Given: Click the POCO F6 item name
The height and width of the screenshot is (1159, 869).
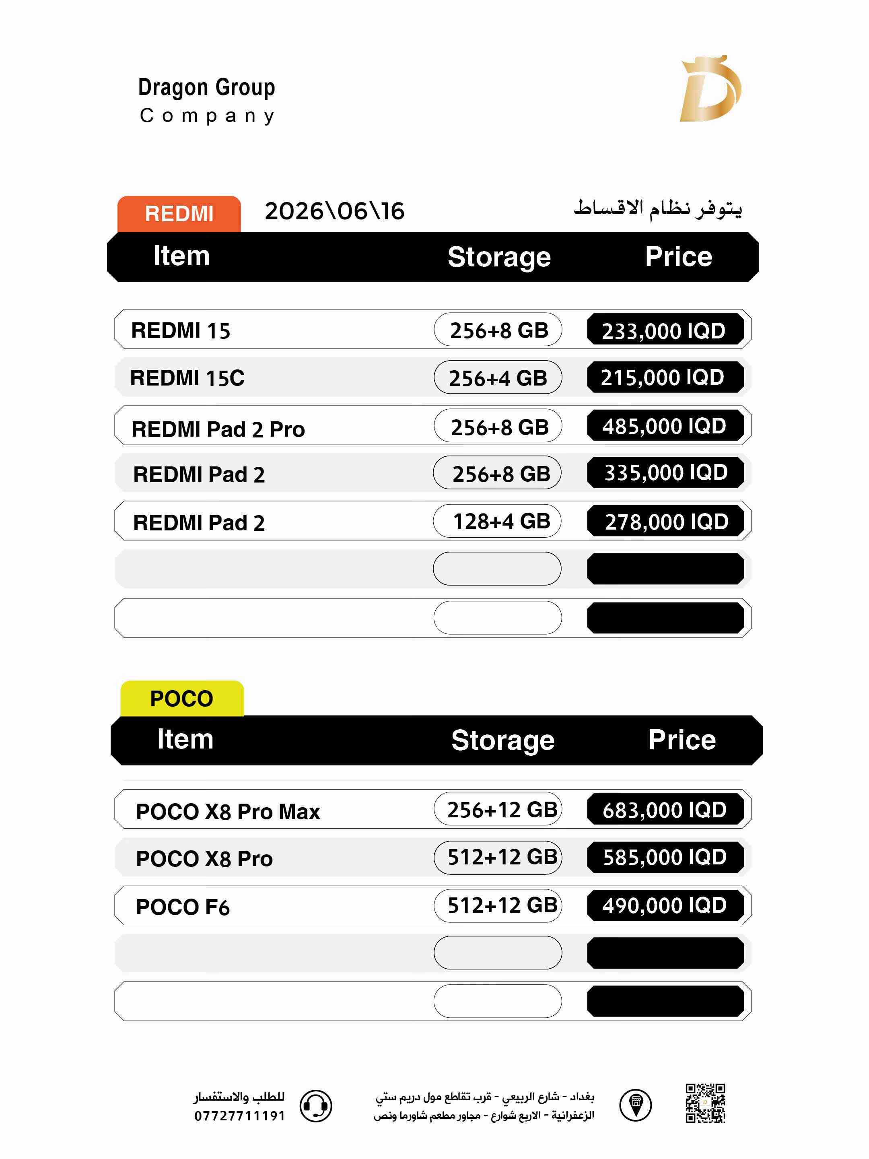Looking at the screenshot, I should (x=182, y=907).
